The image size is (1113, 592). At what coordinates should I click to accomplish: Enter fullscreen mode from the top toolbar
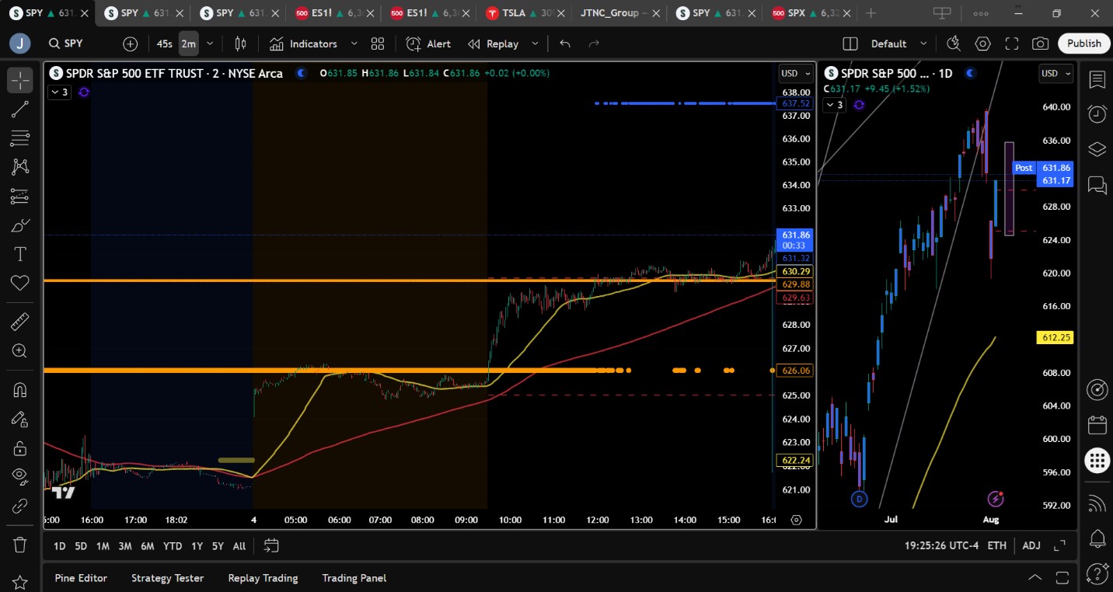point(1012,44)
